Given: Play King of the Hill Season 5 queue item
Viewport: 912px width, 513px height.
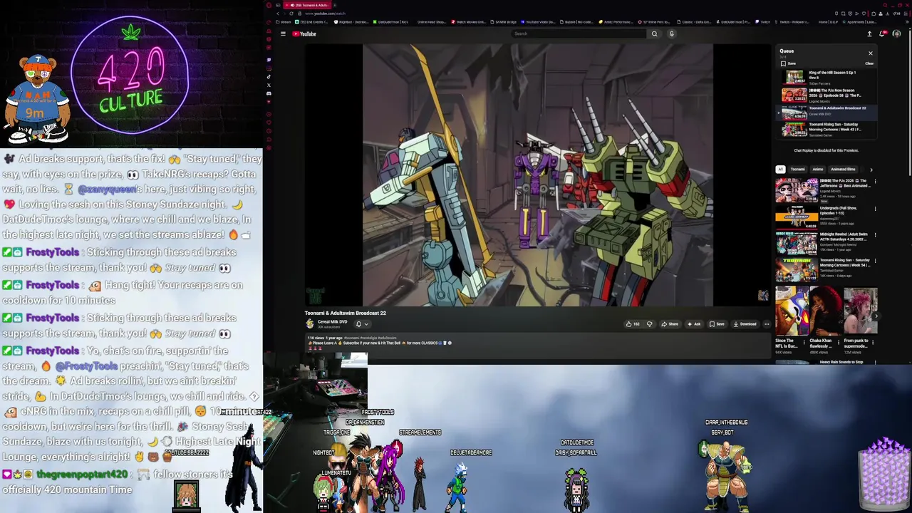Looking at the screenshot, I should pos(826,77).
